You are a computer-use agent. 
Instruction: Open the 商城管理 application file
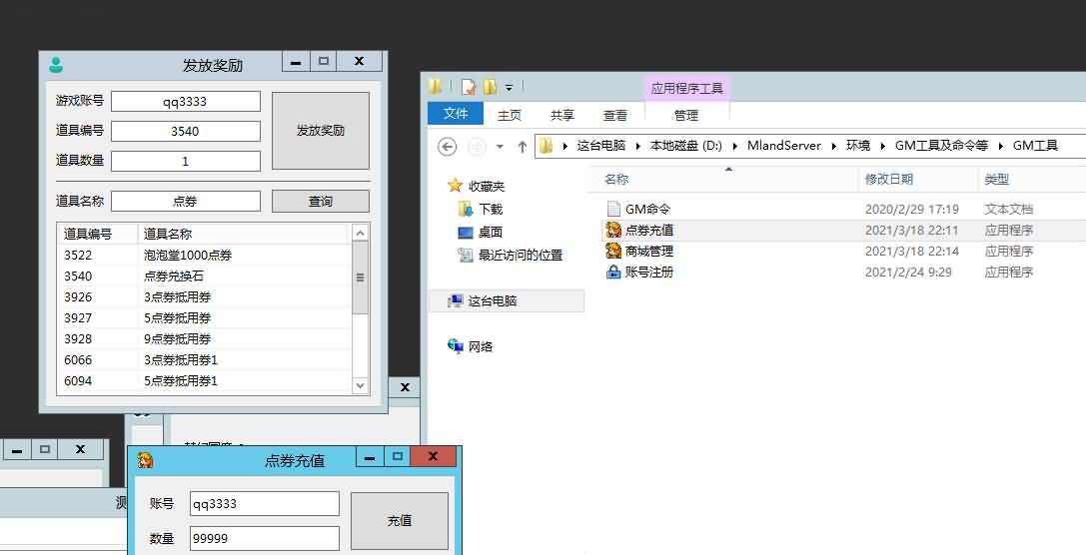coord(648,252)
